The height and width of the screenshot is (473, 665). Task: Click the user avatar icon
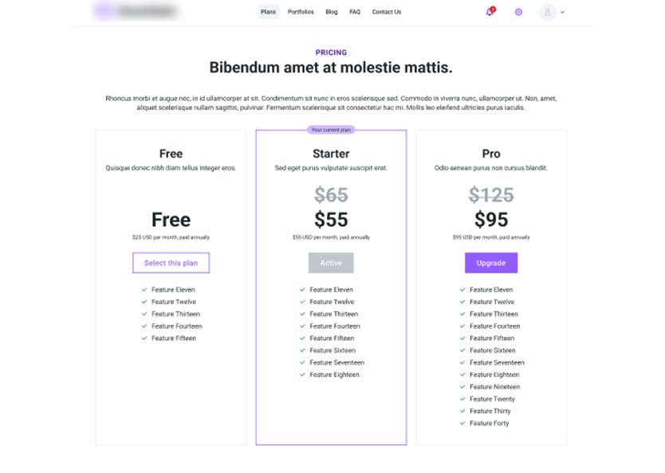tap(547, 12)
